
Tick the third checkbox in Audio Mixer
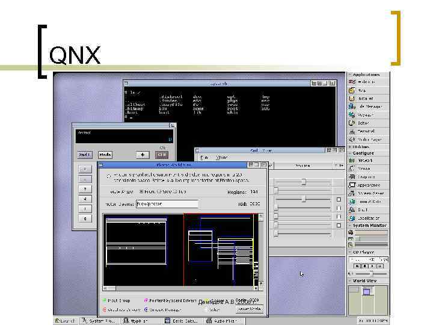(x=339, y=217)
